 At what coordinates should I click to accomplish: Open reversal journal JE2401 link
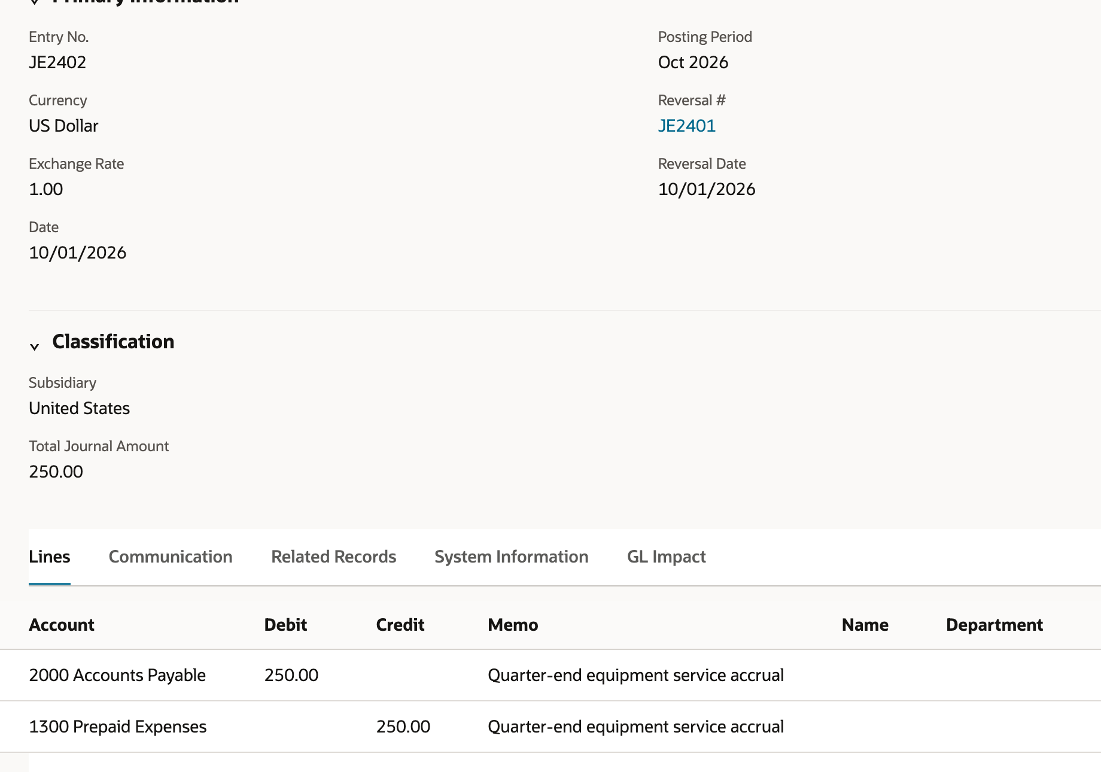[687, 126]
